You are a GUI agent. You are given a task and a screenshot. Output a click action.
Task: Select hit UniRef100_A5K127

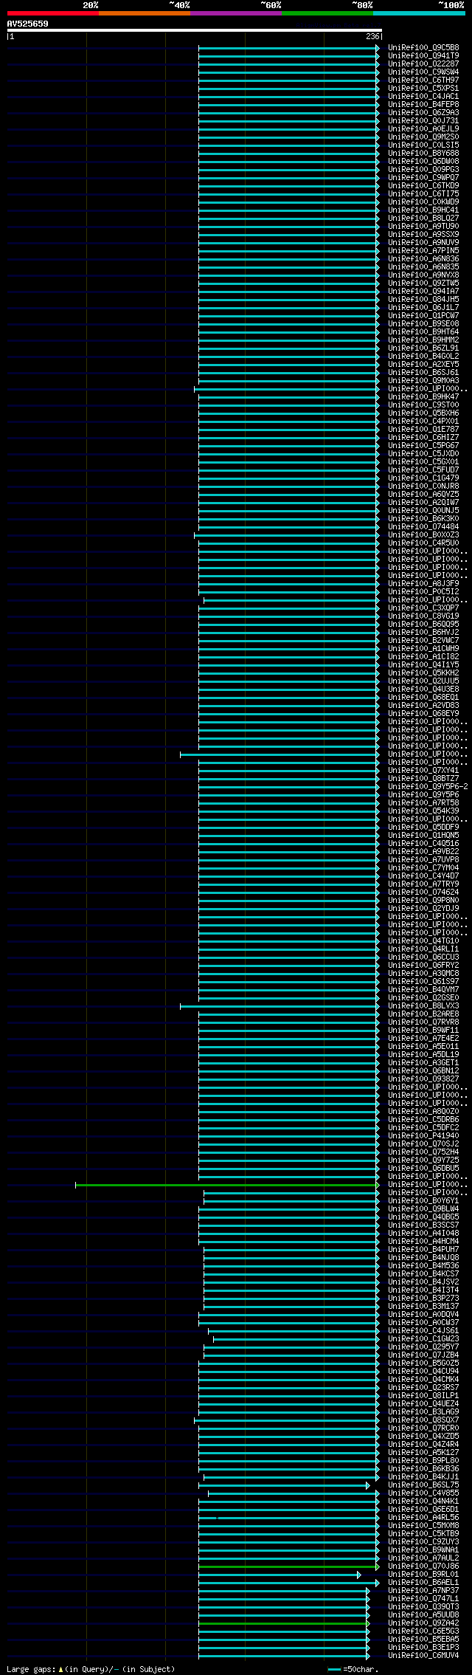coord(423,1453)
